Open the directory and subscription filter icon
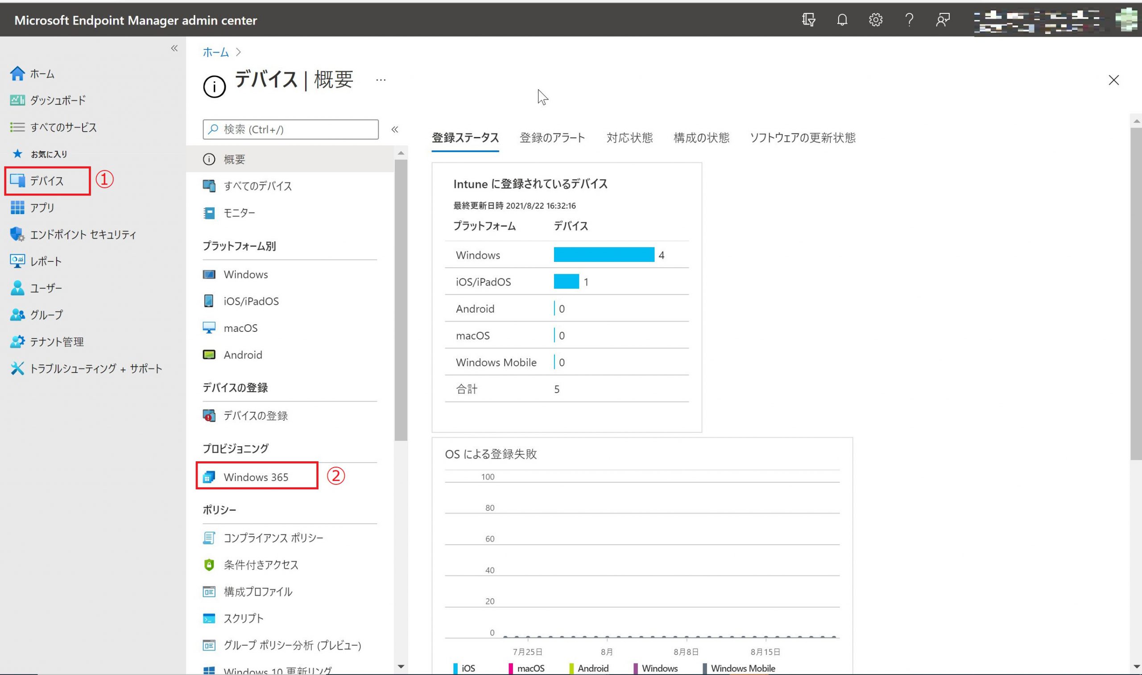This screenshot has width=1142, height=675. (808, 20)
